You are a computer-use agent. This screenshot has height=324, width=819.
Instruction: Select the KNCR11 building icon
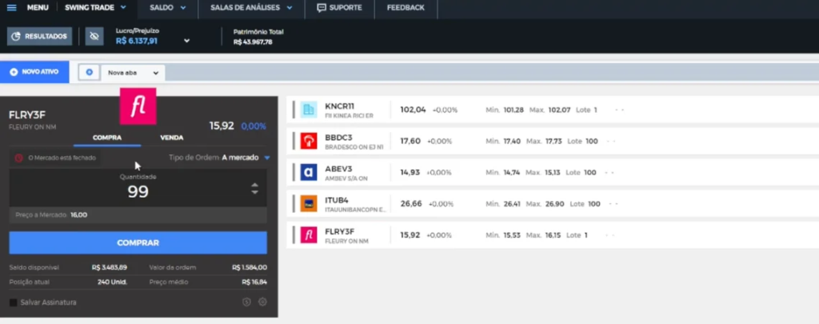tap(308, 110)
